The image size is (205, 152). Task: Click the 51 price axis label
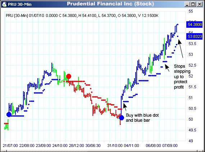[x=190, y=98]
